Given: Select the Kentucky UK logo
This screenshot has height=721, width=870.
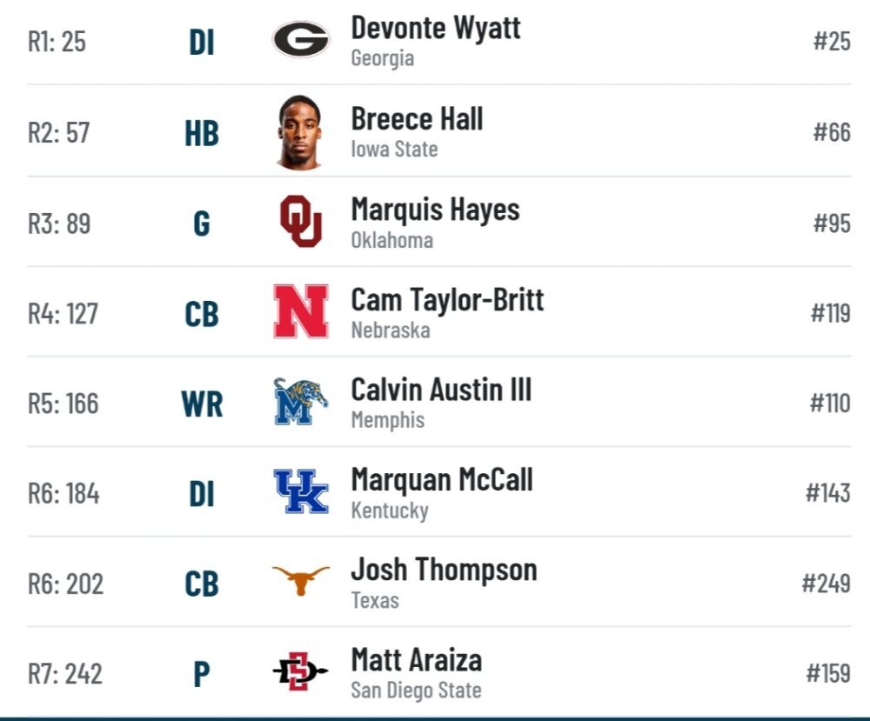Looking at the screenshot, I should point(301,491).
